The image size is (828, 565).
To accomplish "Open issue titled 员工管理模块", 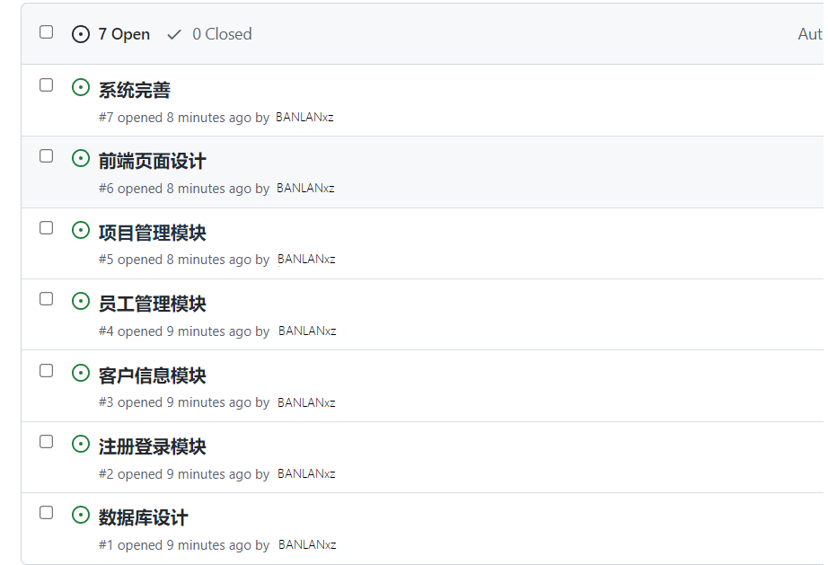I will point(153,305).
